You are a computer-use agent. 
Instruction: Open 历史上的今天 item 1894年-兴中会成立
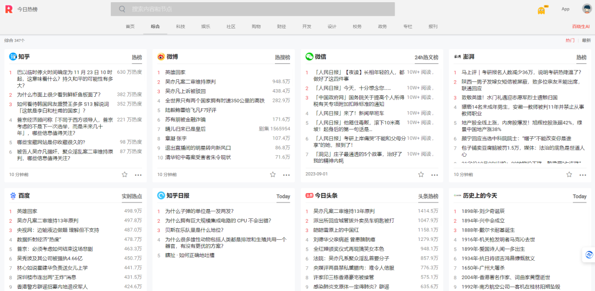point(483,221)
